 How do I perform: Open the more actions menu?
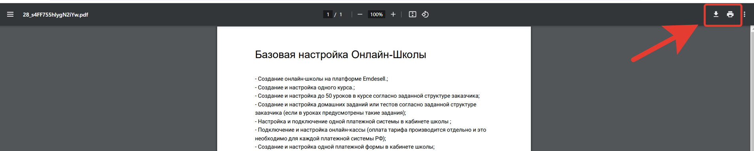(x=744, y=14)
